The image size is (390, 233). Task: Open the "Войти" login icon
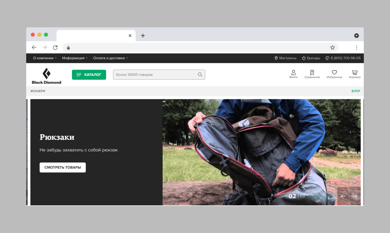tap(293, 74)
